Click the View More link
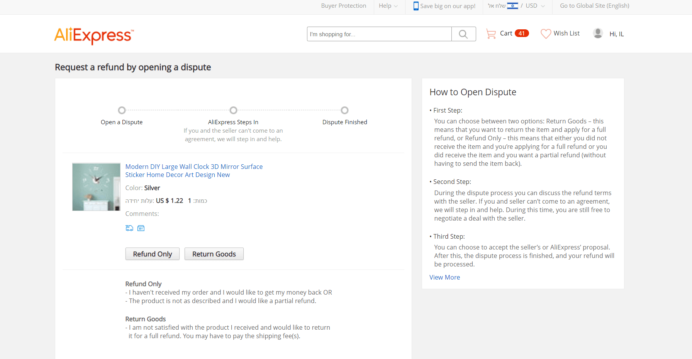Image resolution: width=692 pixels, height=359 pixels. 444,277
